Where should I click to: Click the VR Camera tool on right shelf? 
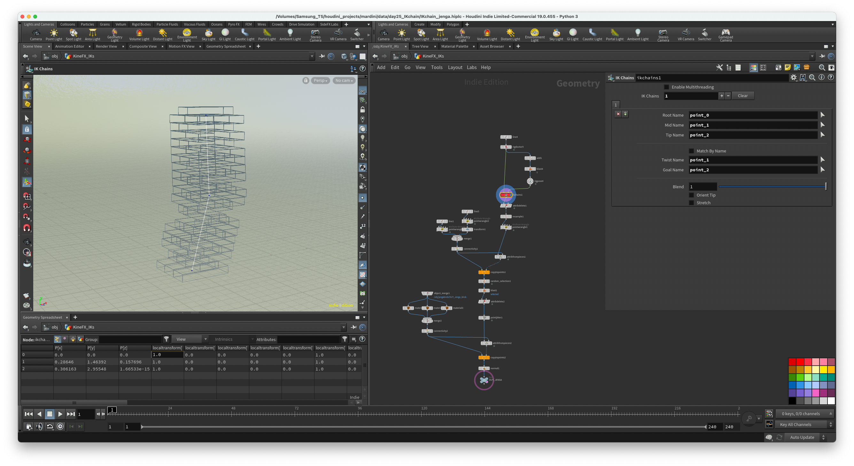click(686, 35)
